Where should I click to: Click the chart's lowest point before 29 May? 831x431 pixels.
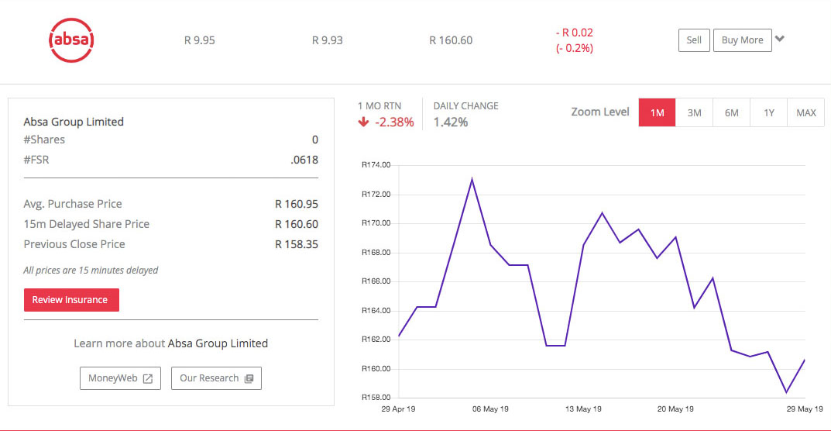point(786,392)
